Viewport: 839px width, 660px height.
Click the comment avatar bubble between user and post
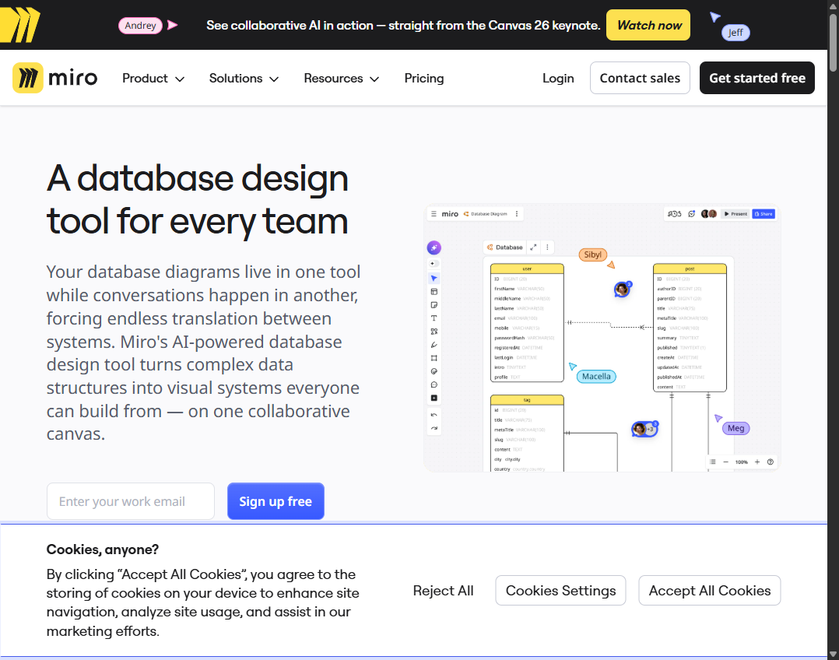coord(623,290)
